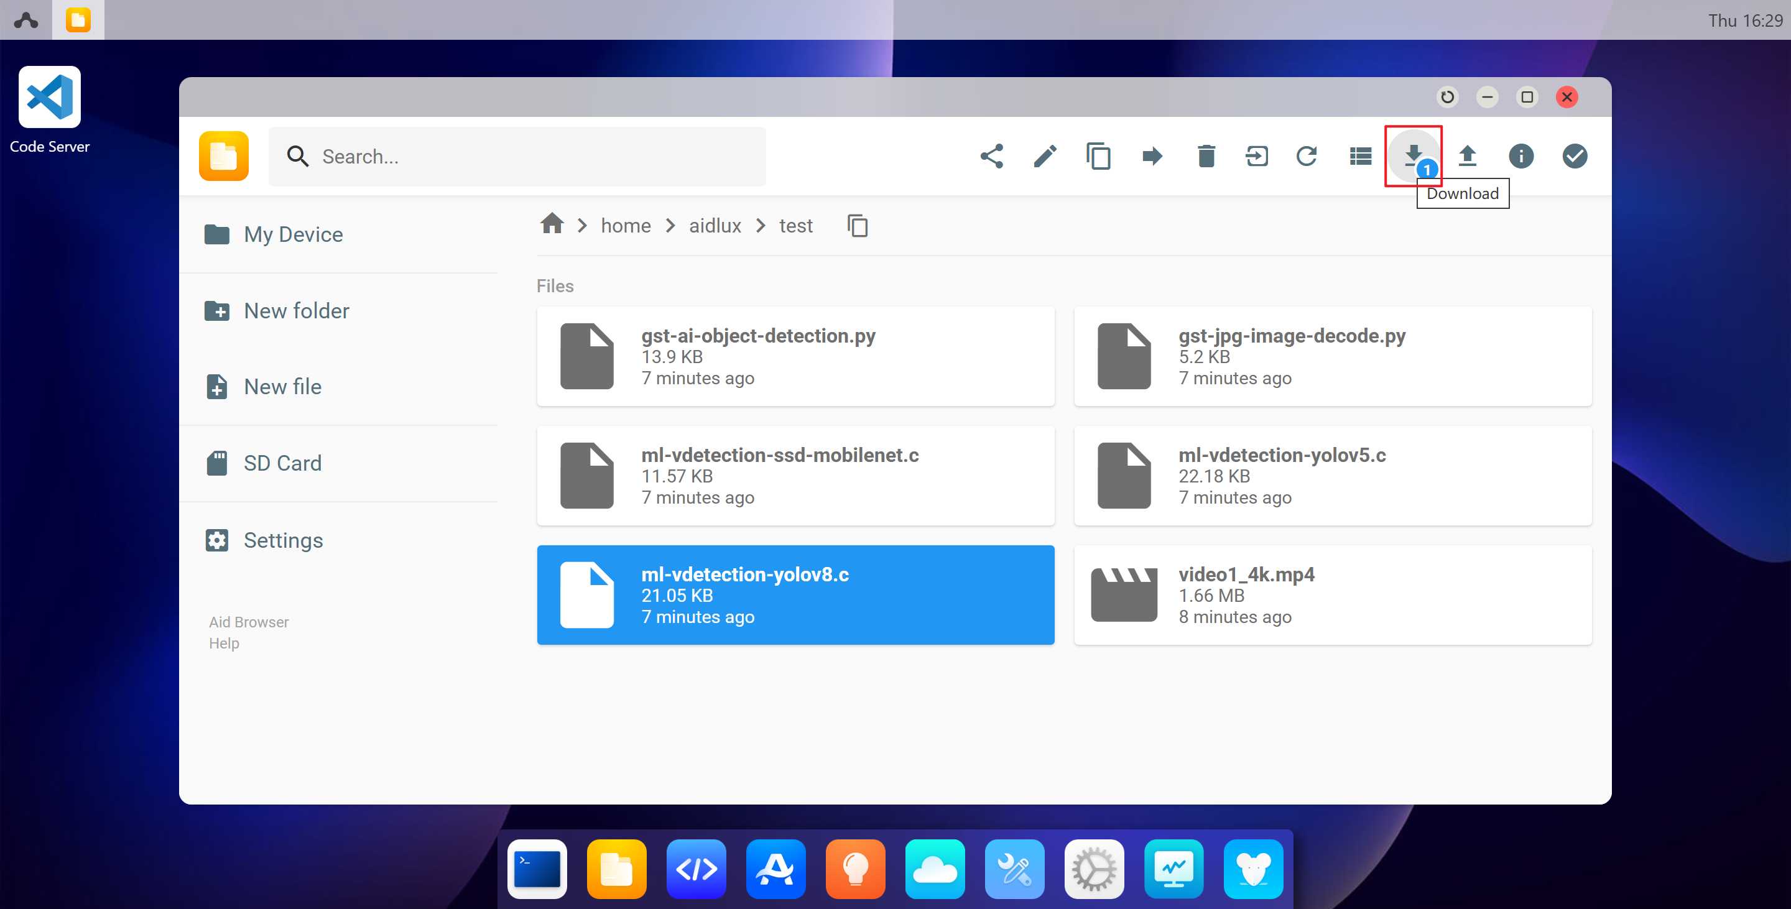Click the Download icon with badge
This screenshot has width=1791, height=909.
pyautogui.click(x=1414, y=156)
